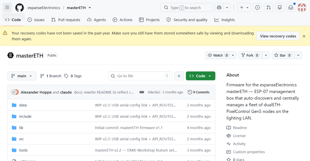Open the include folder
Screen dimensions: 310x161
25,116
